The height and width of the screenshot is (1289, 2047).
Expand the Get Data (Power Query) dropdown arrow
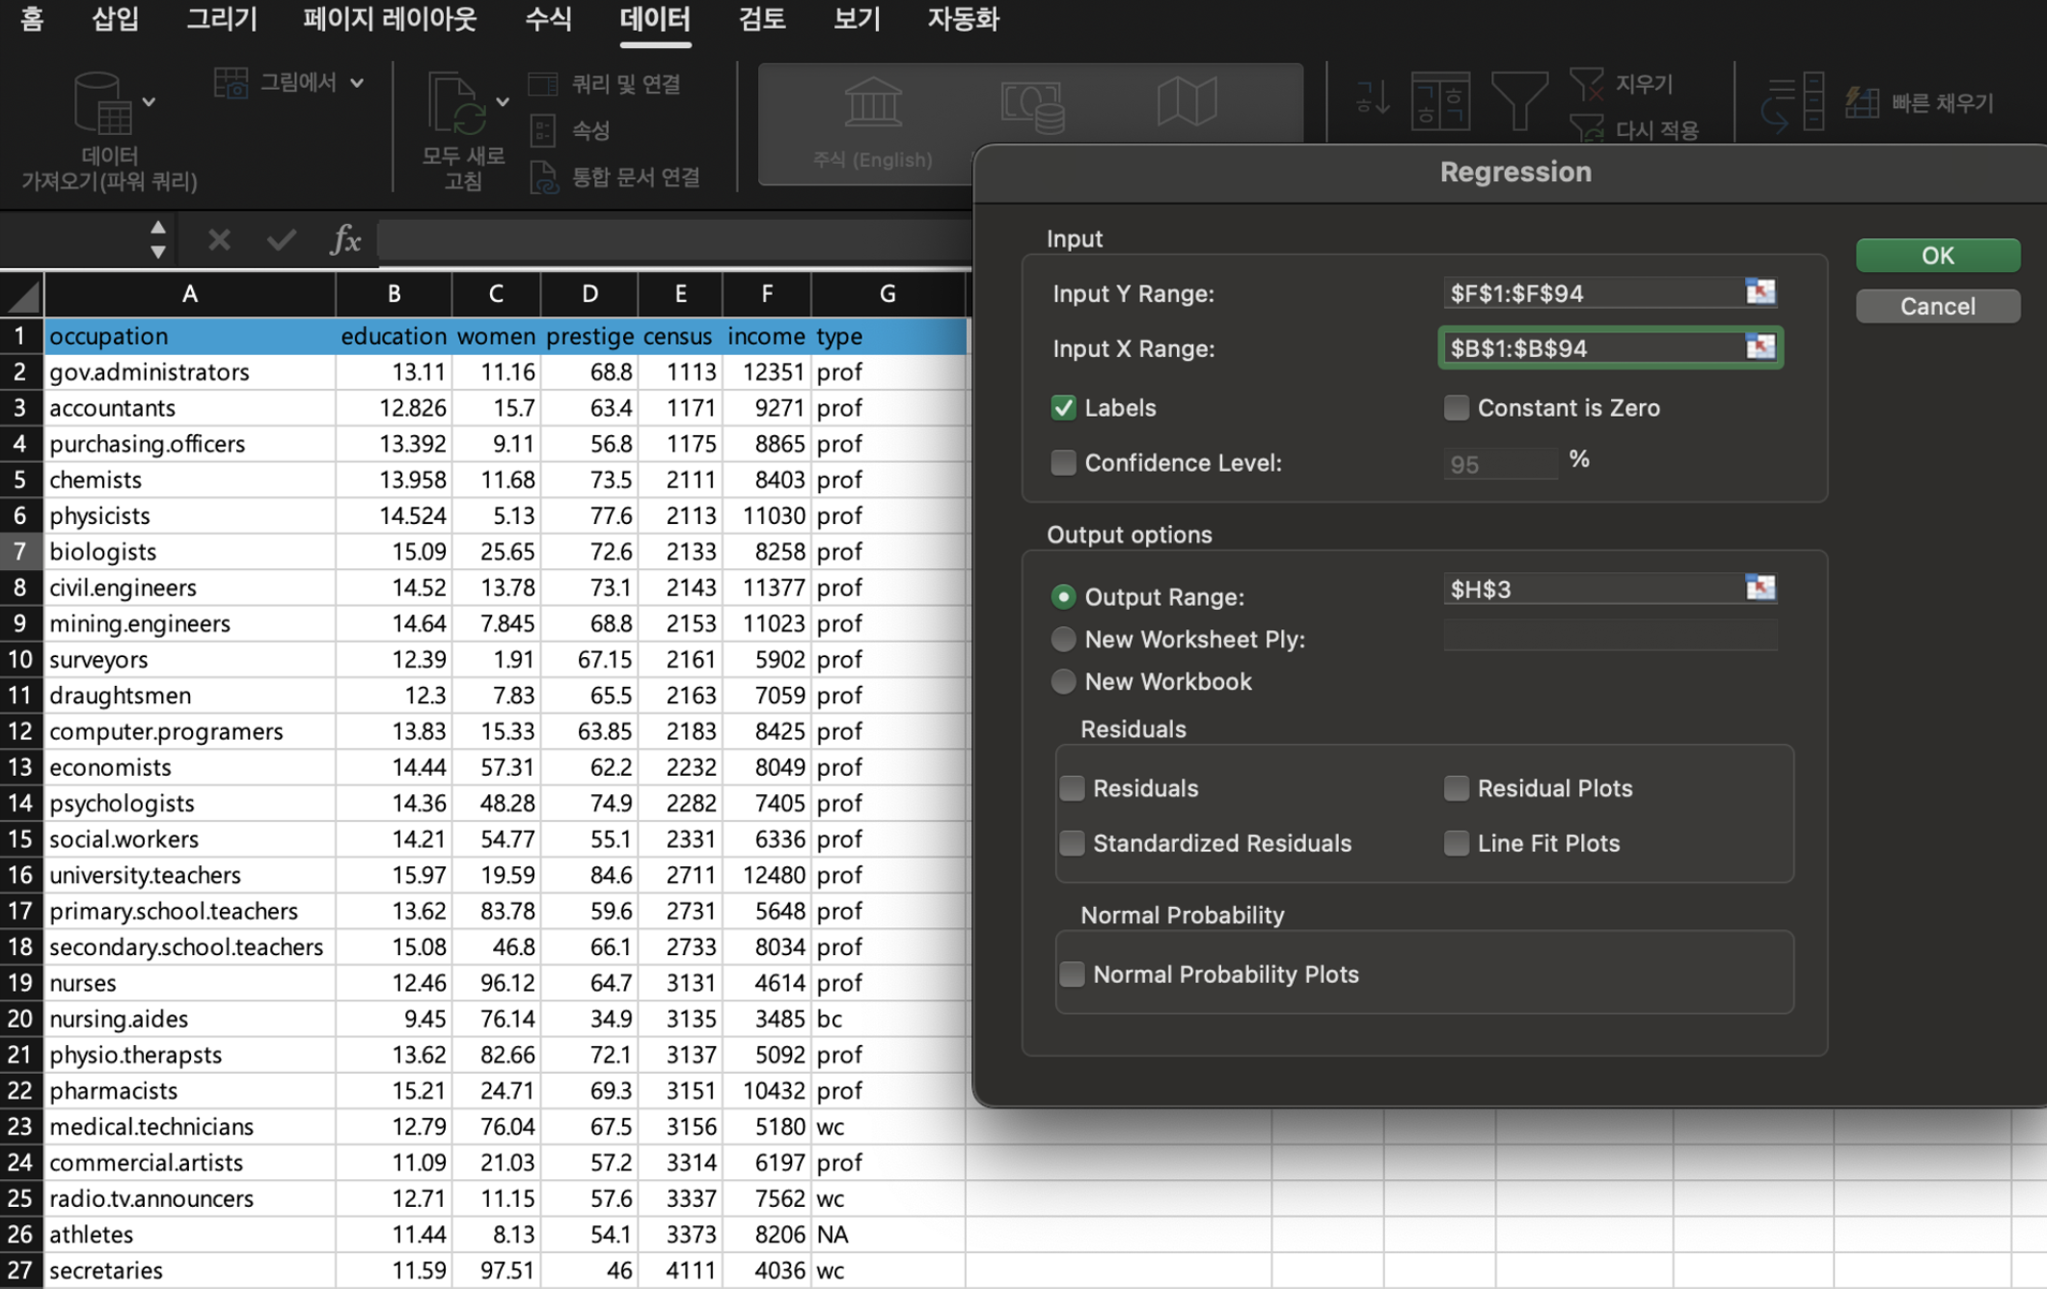pos(150,101)
